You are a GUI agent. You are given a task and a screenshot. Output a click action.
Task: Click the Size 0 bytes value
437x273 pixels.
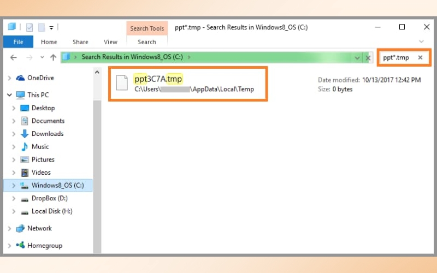[x=342, y=89]
